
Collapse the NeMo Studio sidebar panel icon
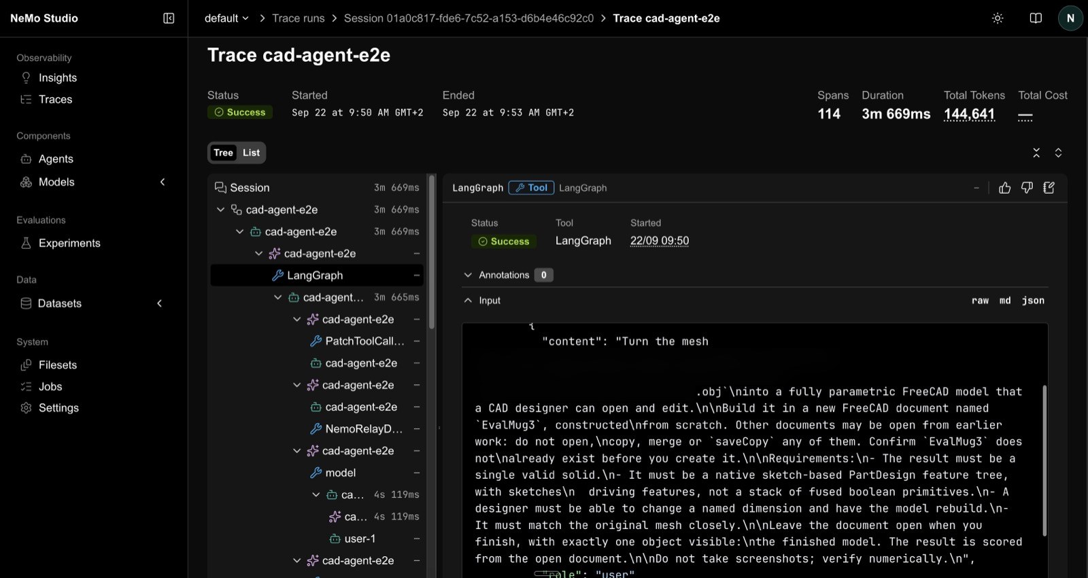pos(169,18)
